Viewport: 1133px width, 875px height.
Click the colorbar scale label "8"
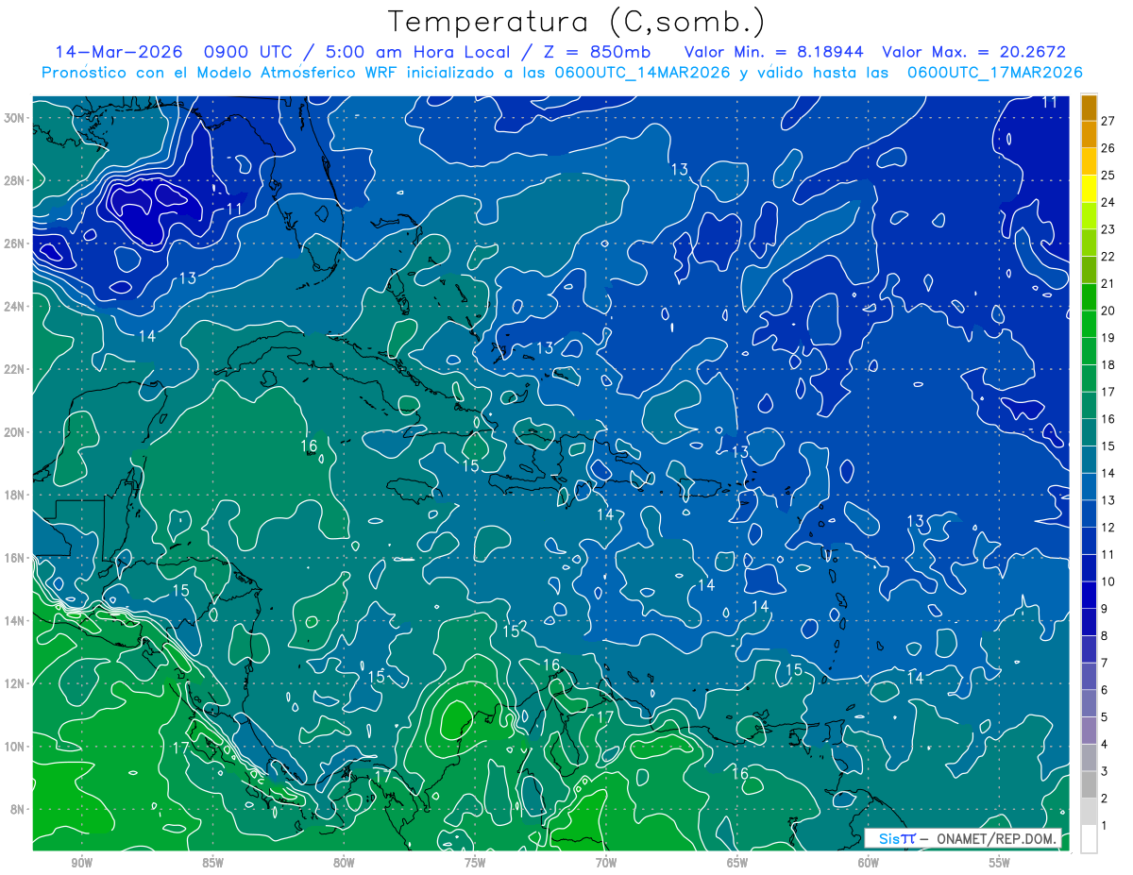click(1105, 636)
